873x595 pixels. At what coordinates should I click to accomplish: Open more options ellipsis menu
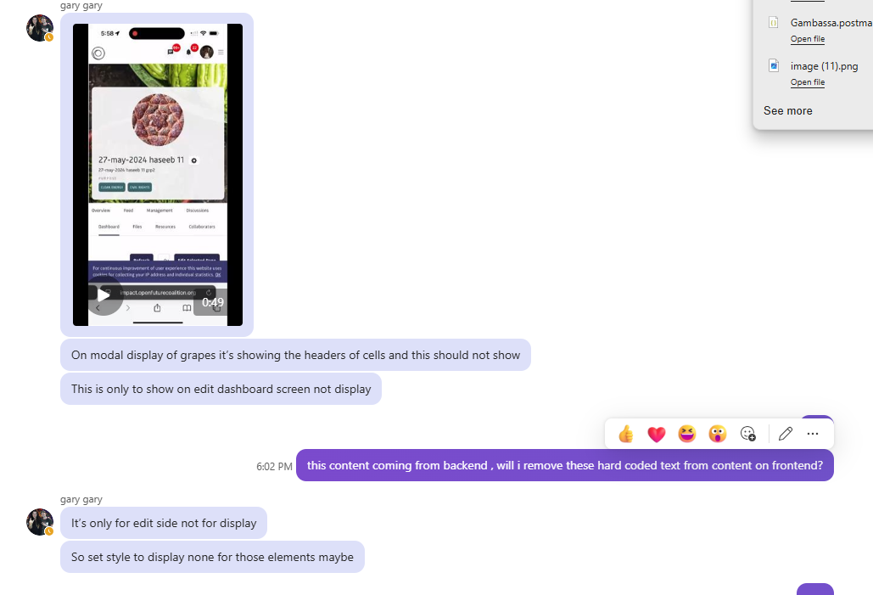click(813, 434)
